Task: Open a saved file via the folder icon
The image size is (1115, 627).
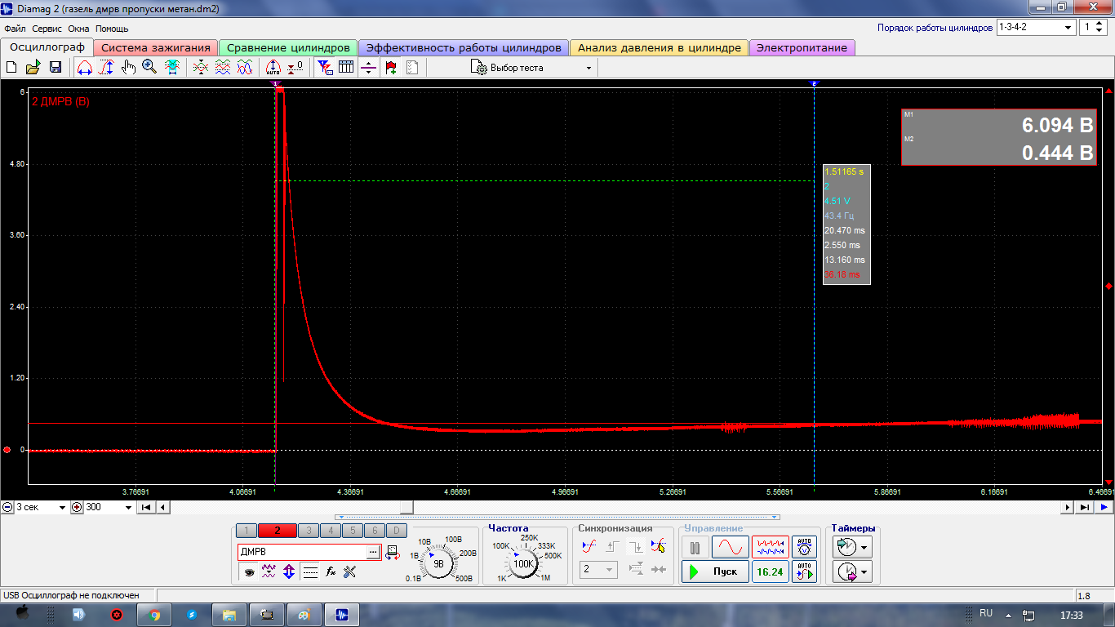Action: coord(33,68)
